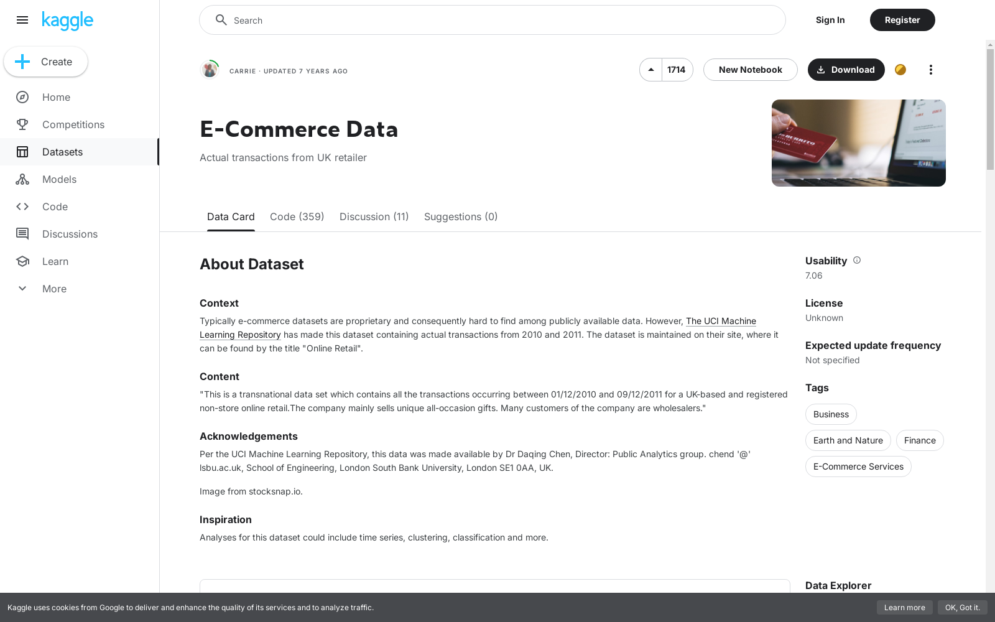Click the search magnifier icon

221,20
